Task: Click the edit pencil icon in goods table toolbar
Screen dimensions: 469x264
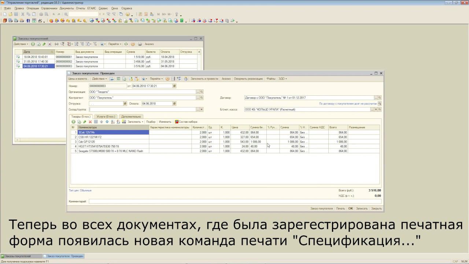Action: pos(84,122)
